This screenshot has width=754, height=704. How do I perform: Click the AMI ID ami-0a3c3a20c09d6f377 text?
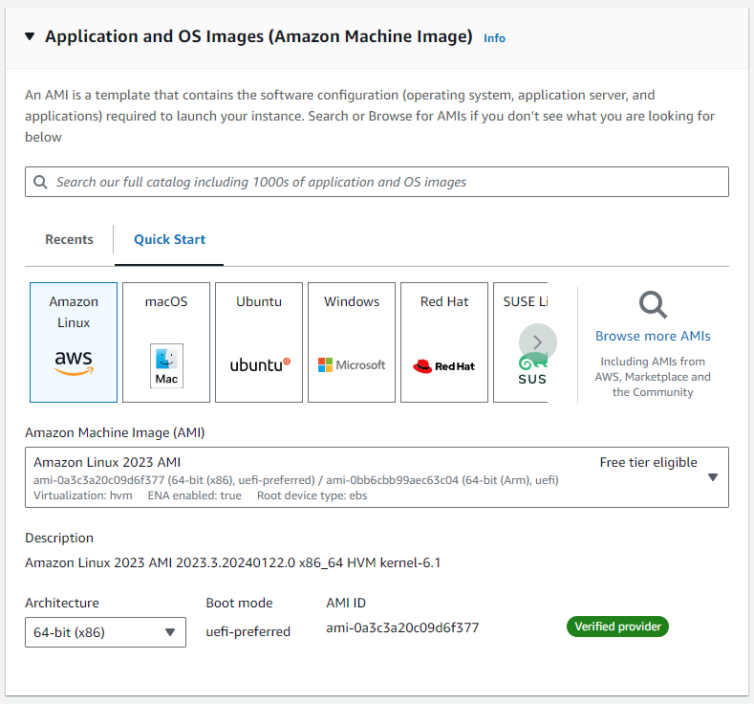tap(402, 628)
